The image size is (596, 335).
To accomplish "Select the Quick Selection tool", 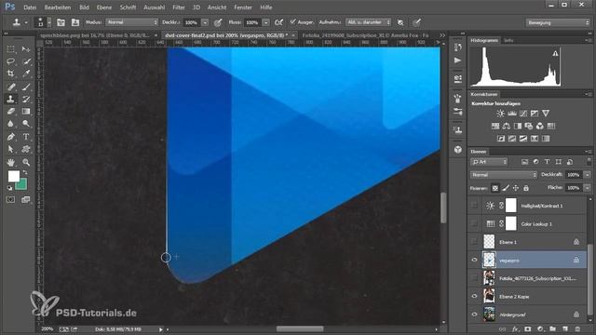I will click(x=26, y=61).
